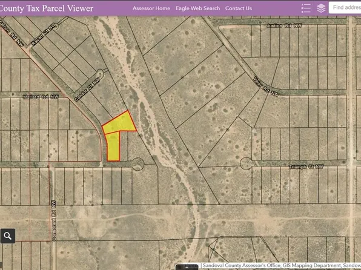The width and height of the screenshot is (361, 270).
Task: Open the map layers icon
Action: pyautogui.click(x=321, y=8)
